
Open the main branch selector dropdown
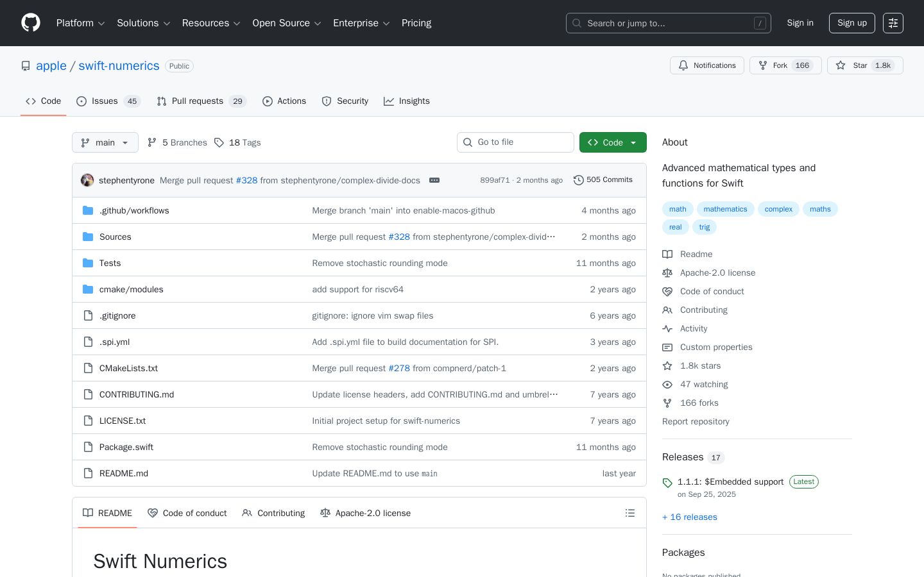(x=105, y=142)
